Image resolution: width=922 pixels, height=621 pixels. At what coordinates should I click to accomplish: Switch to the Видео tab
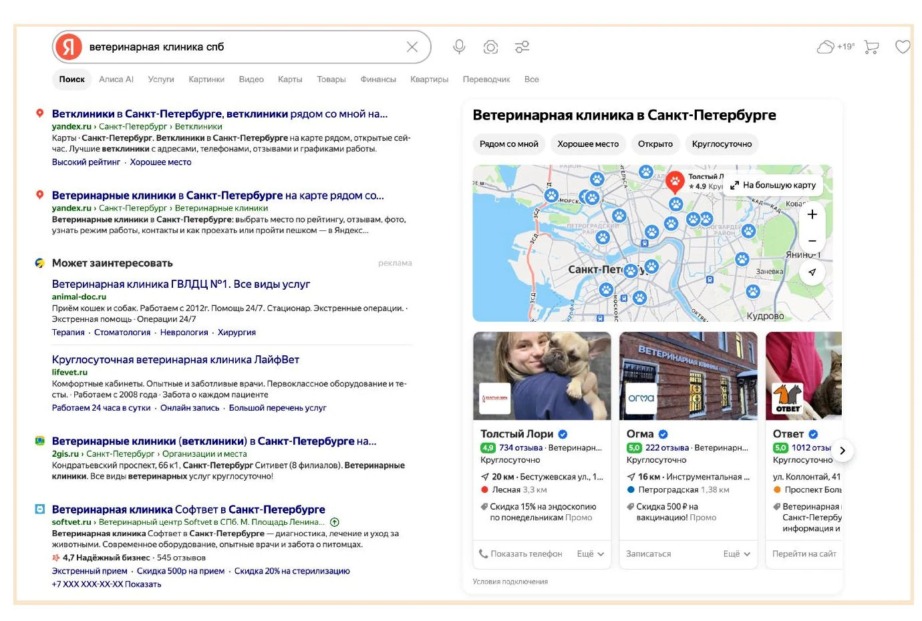251,79
